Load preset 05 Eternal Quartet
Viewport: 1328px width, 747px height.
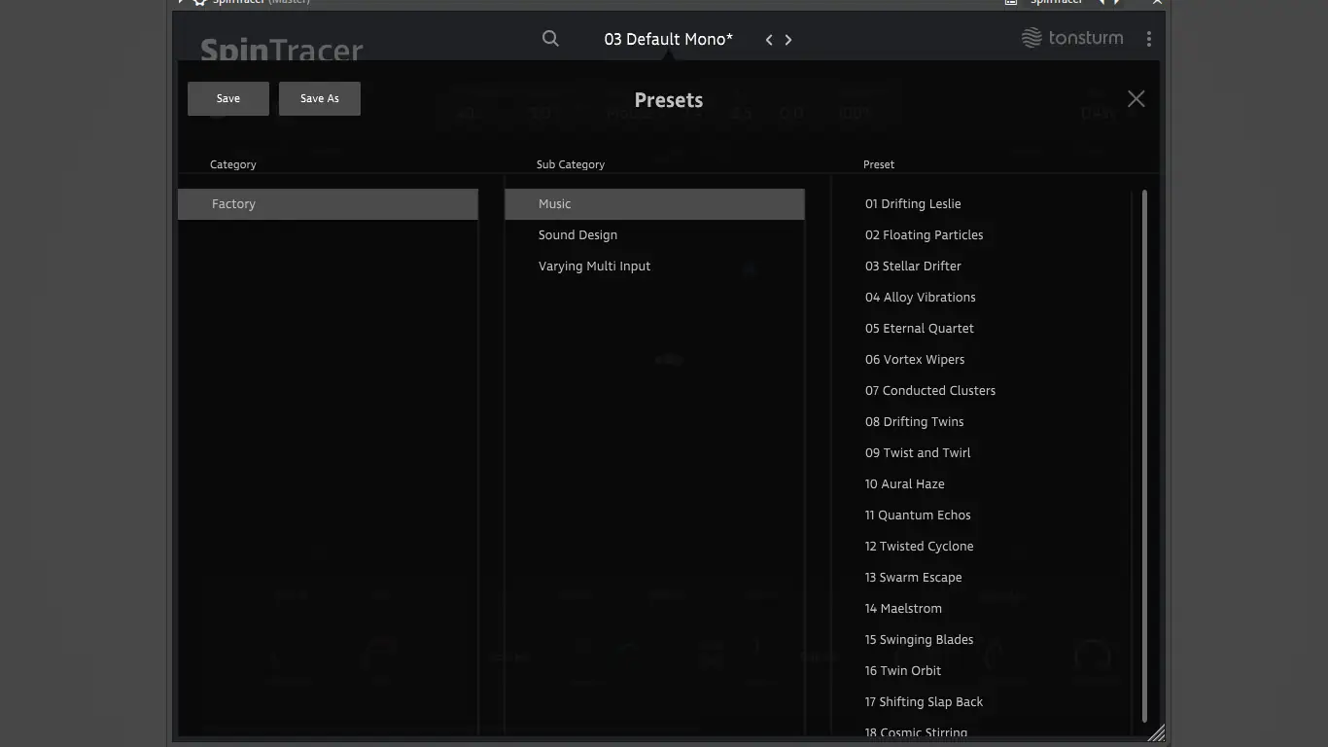(920, 329)
